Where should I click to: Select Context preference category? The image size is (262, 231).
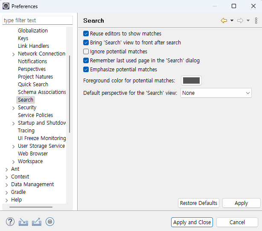point(20,177)
